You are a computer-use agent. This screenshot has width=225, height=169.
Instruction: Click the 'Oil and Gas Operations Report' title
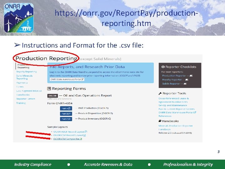point(87,95)
